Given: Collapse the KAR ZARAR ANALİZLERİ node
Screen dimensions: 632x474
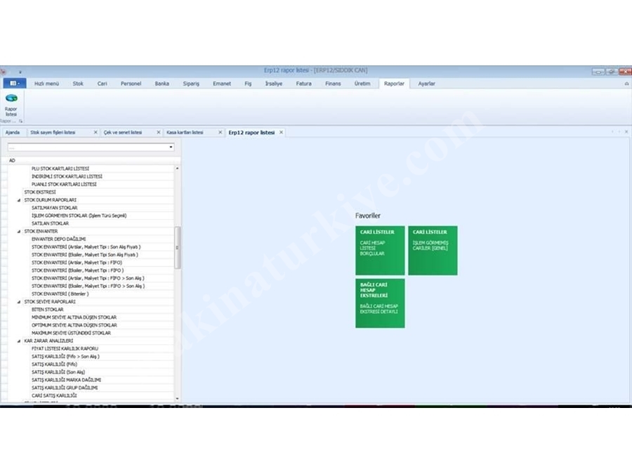Looking at the screenshot, I should pos(18,341).
